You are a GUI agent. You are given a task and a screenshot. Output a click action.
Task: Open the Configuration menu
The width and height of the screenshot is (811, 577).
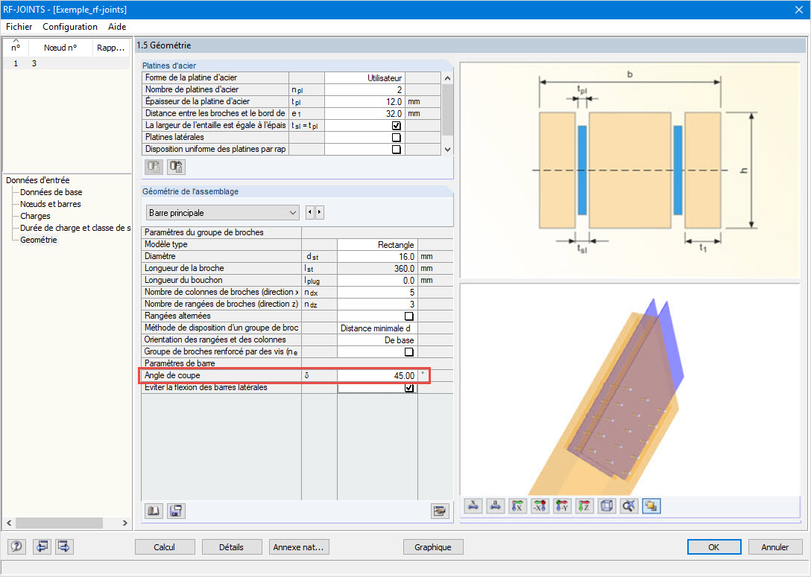point(70,26)
